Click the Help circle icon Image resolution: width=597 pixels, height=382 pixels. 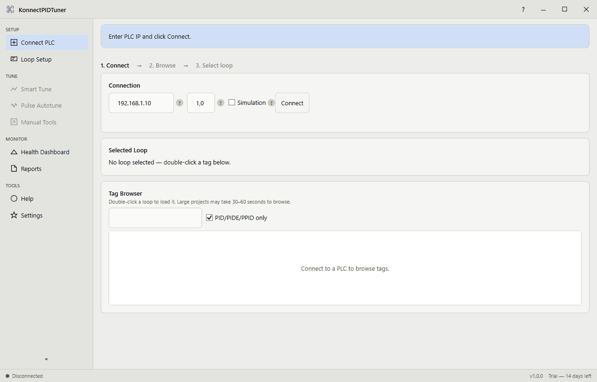click(14, 198)
